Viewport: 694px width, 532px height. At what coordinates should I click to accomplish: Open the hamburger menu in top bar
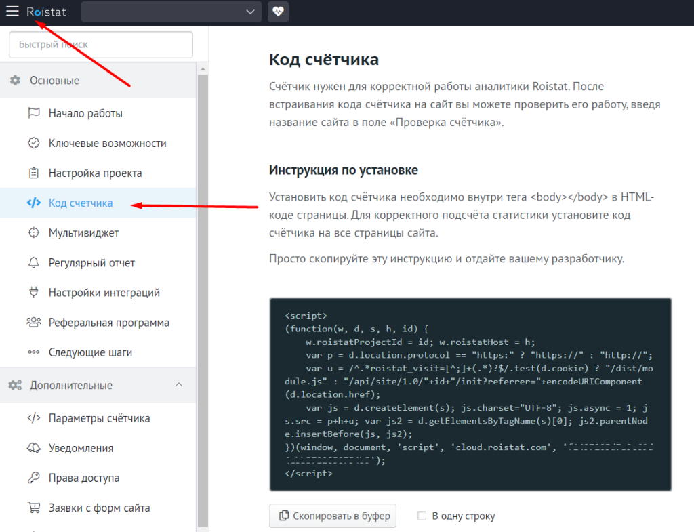pyautogui.click(x=12, y=12)
